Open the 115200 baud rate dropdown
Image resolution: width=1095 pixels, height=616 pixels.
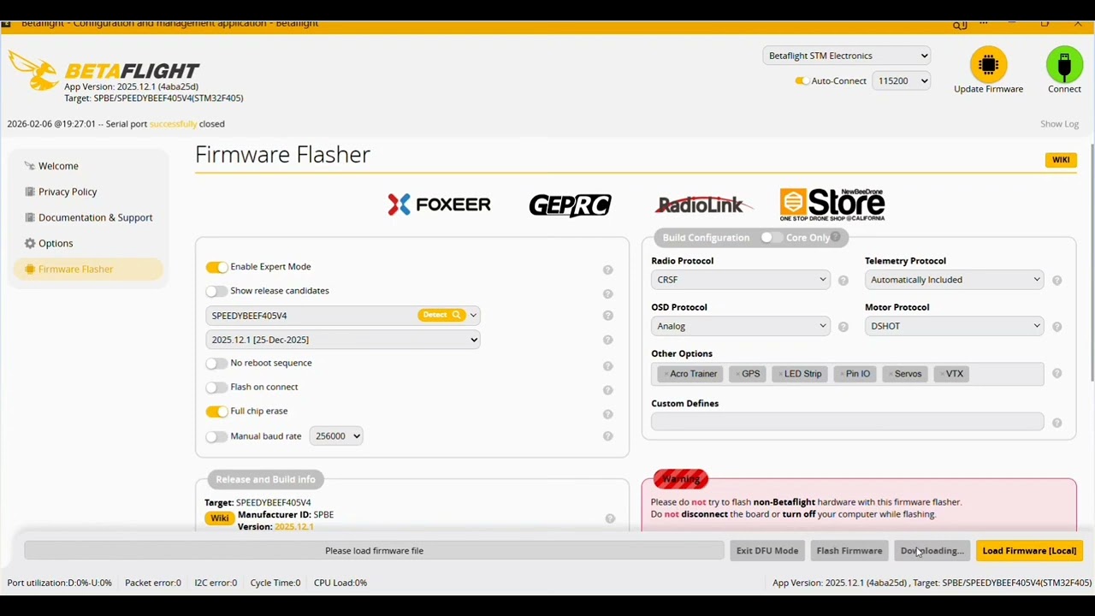[x=901, y=80]
